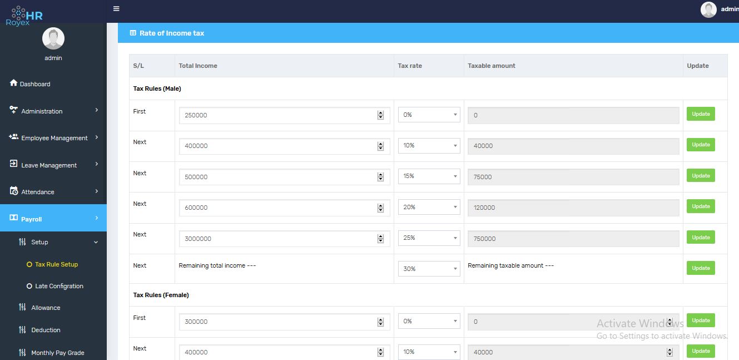Click the Attendance calendar icon

[14, 191]
